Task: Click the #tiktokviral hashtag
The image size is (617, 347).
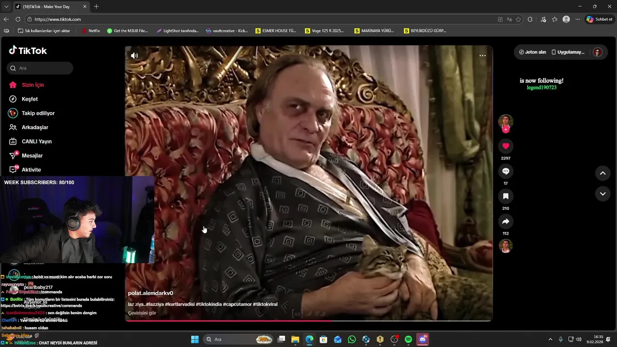Action: (x=265, y=304)
